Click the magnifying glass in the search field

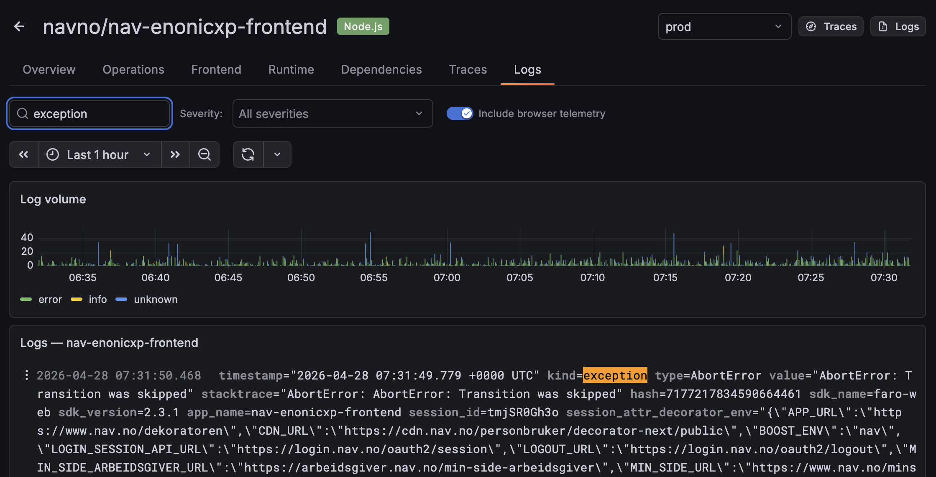(x=23, y=113)
